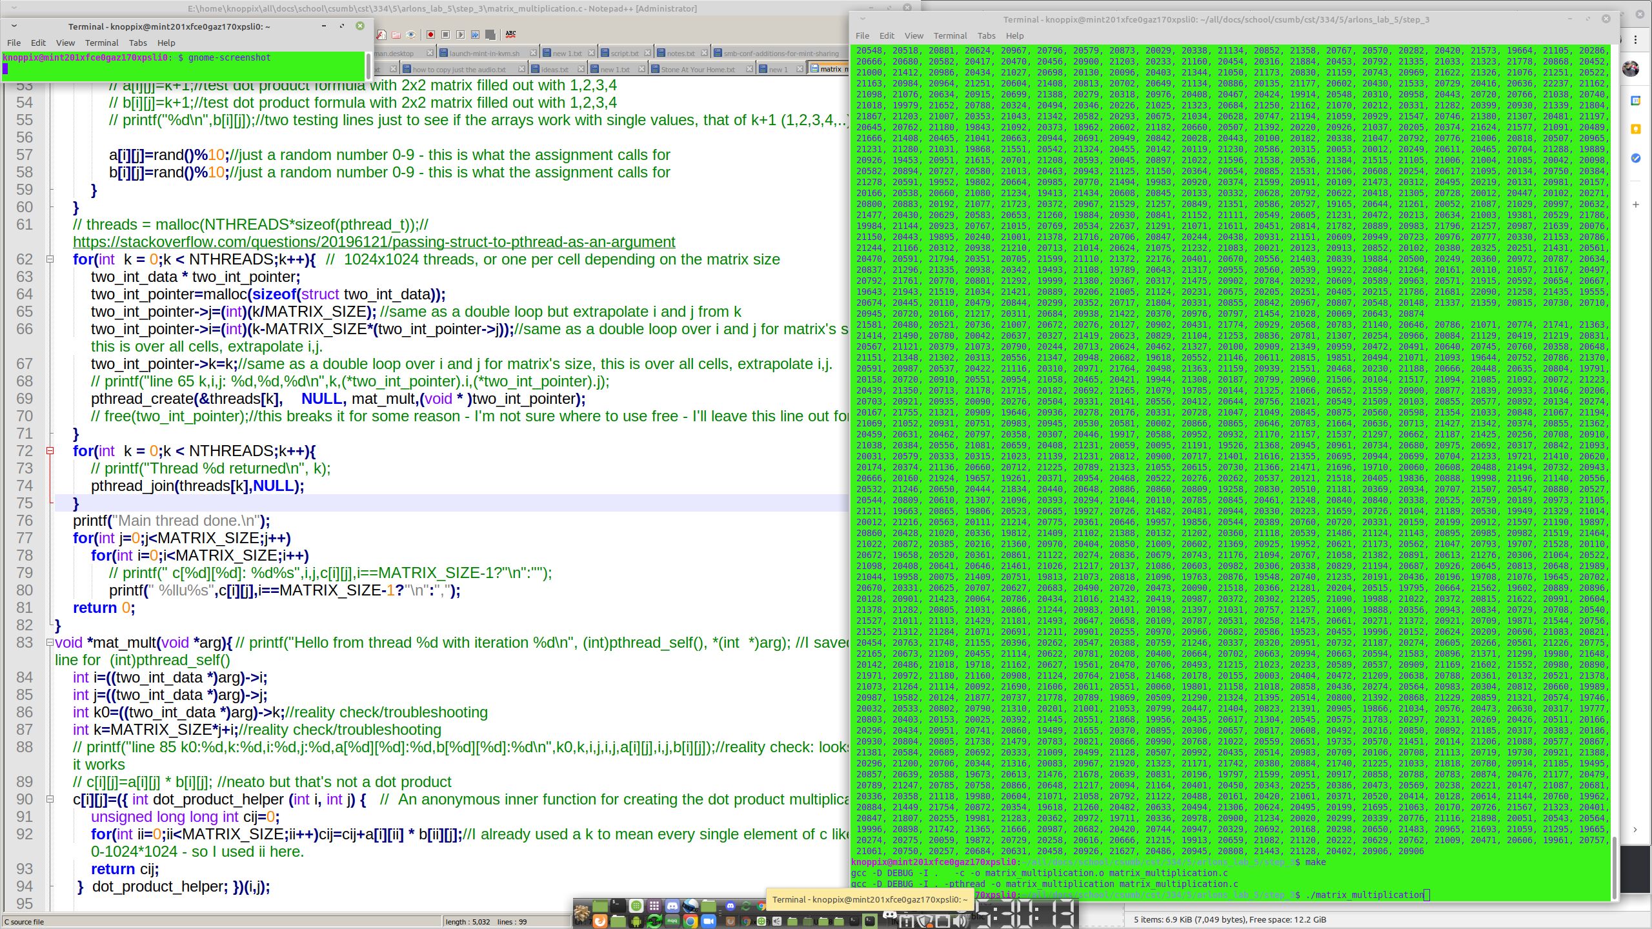This screenshot has height=929, width=1652.
Task: Open the Help menu in large terminal
Action: click(1014, 35)
